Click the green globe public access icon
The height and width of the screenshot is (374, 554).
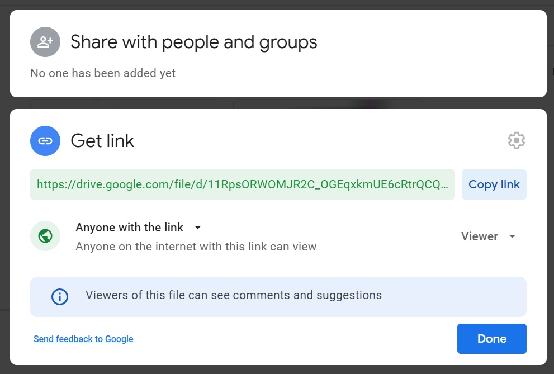[45, 236]
